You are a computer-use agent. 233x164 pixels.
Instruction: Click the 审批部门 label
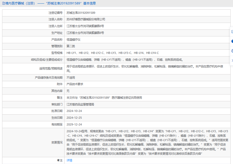(x=57, y=104)
